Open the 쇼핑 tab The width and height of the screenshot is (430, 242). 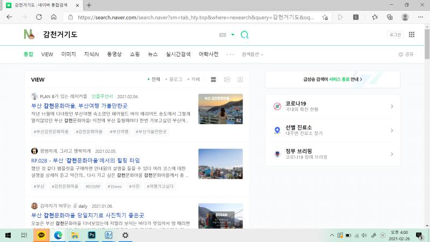click(135, 54)
